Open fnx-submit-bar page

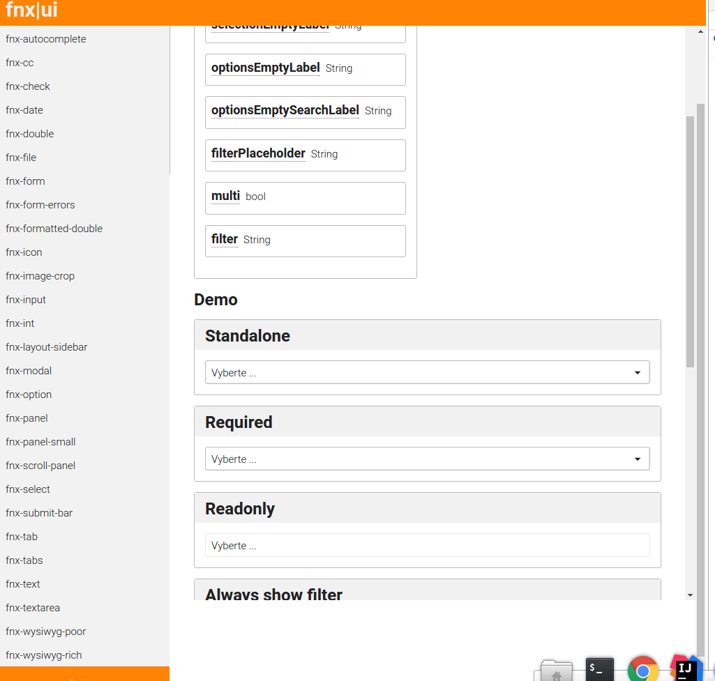tap(39, 512)
